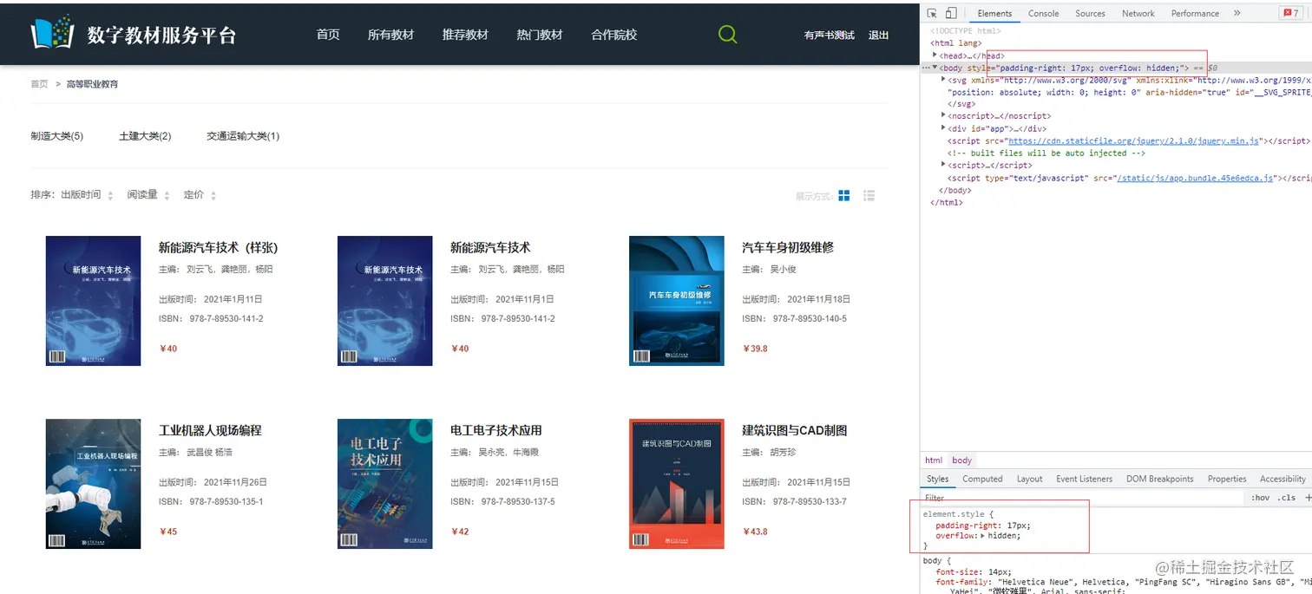Open the Event Listeners tab
Image resolution: width=1312 pixels, height=594 pixels.
click(1085, 479)
